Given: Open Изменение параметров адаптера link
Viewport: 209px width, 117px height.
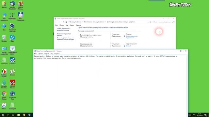Looking at the screenshot, I should click(x=64, y=35).
